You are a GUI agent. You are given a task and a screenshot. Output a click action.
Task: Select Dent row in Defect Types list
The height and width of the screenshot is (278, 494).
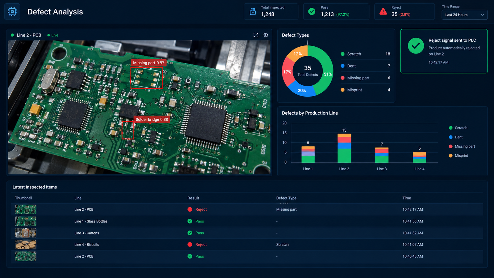[x=365, y=66]
